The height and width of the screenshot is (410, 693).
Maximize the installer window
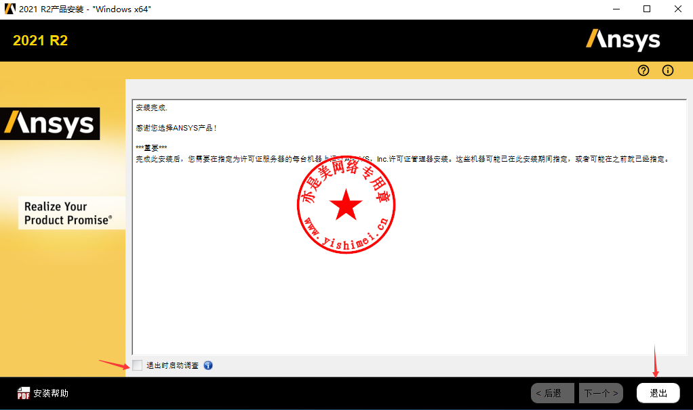[647, 9]
